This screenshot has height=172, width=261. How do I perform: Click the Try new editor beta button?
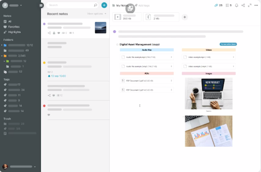pyautogui.click(x=228, y=44)
